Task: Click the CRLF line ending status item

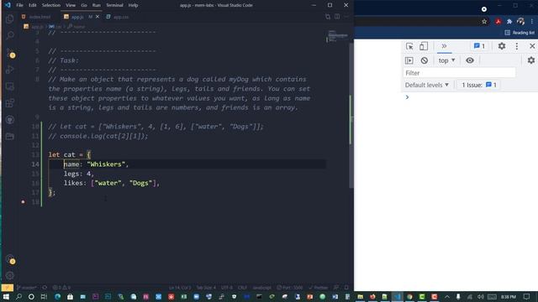Action: click(x=242, y=288)
